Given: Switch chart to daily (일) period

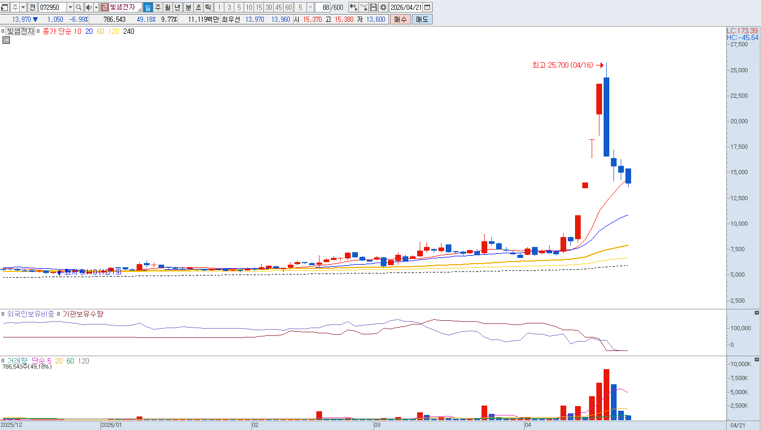Looking at the screenshot, I should pos(148,7).
